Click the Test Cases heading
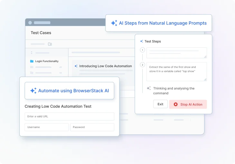Viewport: 235px width, 164px height. [41, 33]
